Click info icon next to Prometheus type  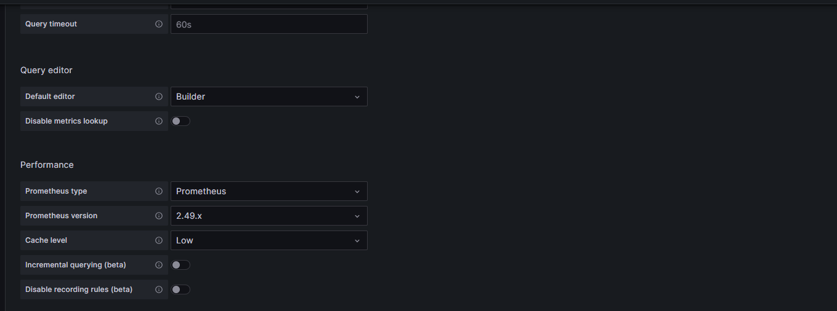159,191
